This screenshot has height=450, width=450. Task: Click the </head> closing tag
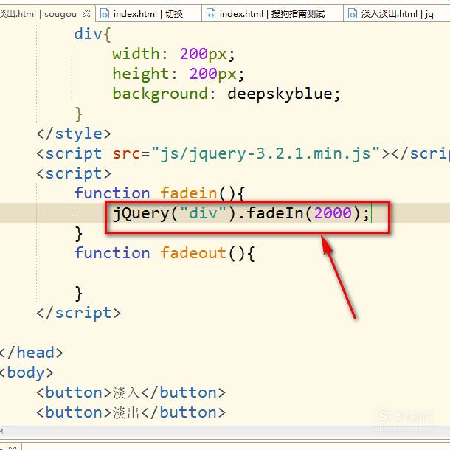[31, 353]
